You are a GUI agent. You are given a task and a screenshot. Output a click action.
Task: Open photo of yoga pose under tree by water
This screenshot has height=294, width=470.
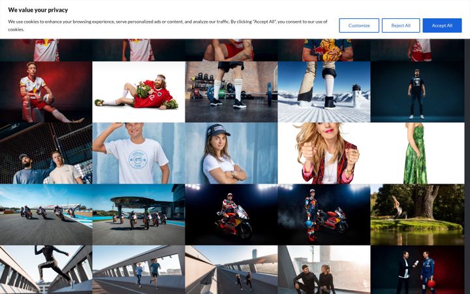[418, 214]
